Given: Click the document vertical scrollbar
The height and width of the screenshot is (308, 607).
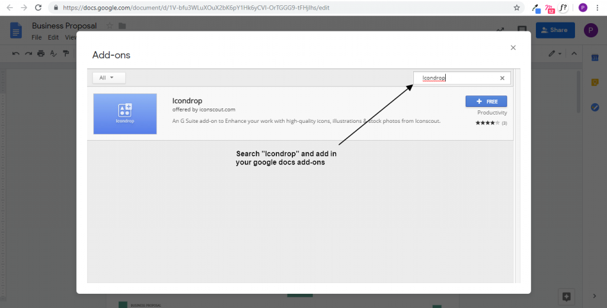Looking at the screenshot, I should 579,92.
